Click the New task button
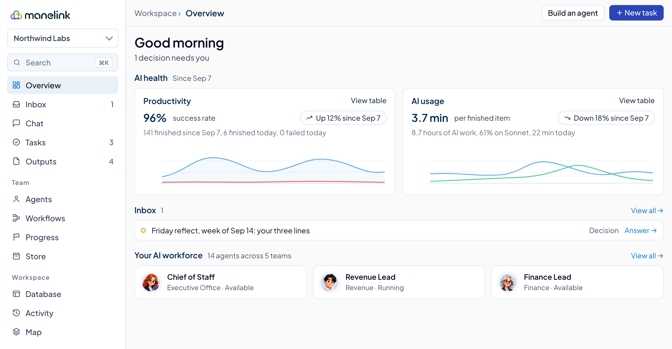 (636, 13)
